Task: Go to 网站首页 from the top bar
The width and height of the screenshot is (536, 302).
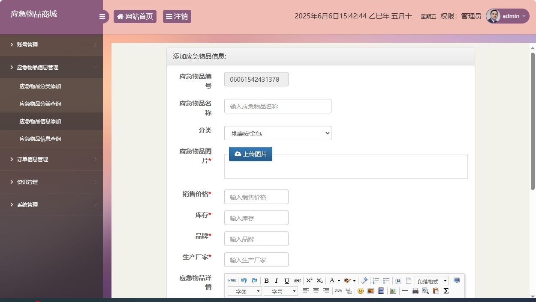Action: 135,16
